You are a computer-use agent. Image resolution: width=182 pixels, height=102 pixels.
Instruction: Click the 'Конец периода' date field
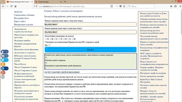(x=90, y=32)
